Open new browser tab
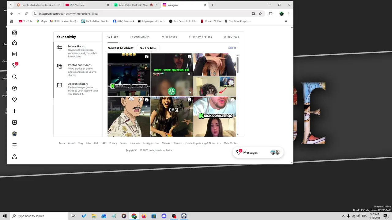Image resolution: width=392 pixels, height=220 pixels. point(213,5)
